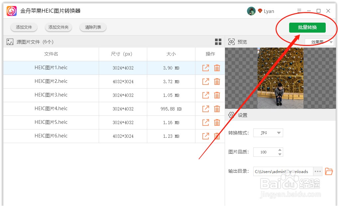
Task: Increase 图片品质 with the up stepper arrow
Action: [x=280, y=150]
